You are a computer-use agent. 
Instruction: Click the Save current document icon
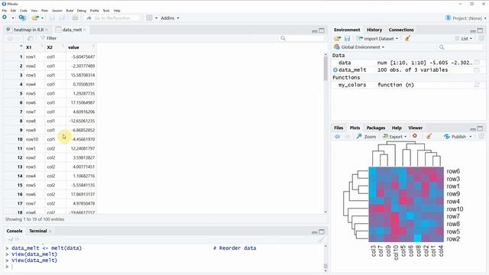pyautogui.click(x=53, y=18)
